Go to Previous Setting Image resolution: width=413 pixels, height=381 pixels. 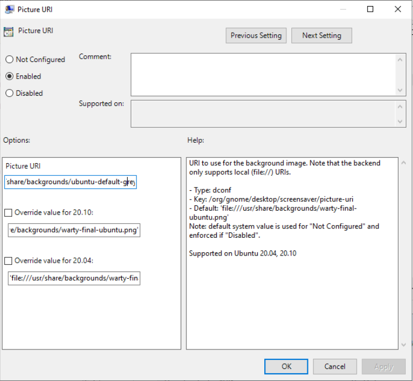coord(256,35)
